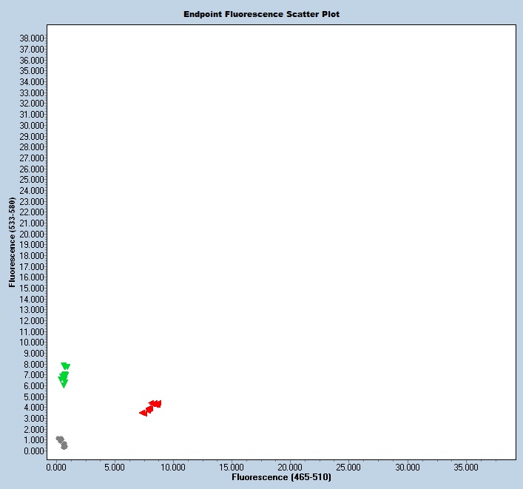This screenshot has height=489, width=523.
Task: Click the 5.000 x-axis tick label
Action: (x=114, y=468)
